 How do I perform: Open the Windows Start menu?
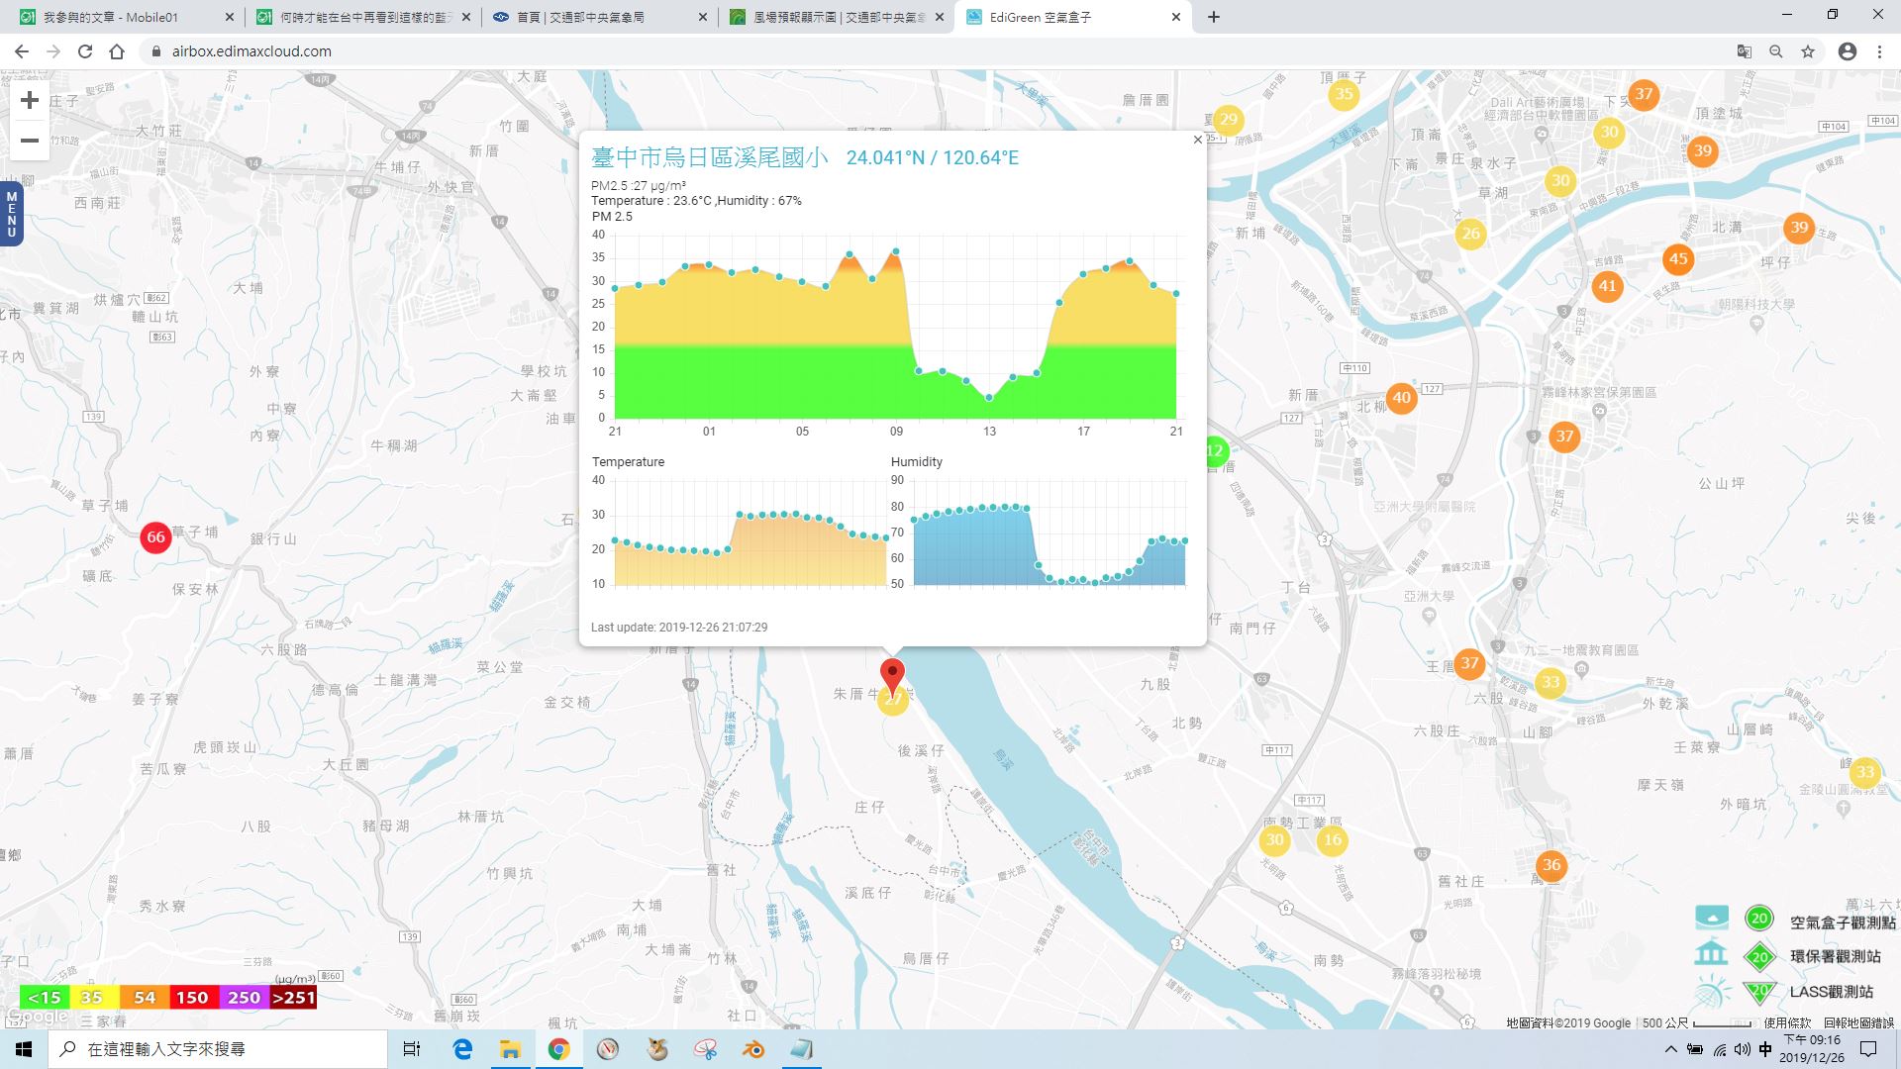[x=24, y=1049]
